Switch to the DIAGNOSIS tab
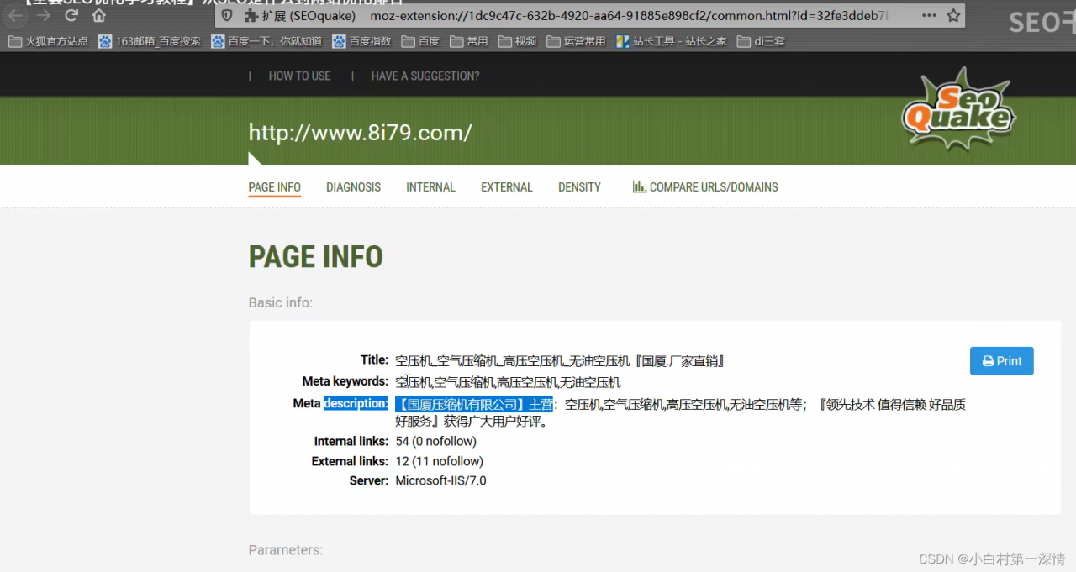This screenshot has height=572, width=1076. point(353,187)
